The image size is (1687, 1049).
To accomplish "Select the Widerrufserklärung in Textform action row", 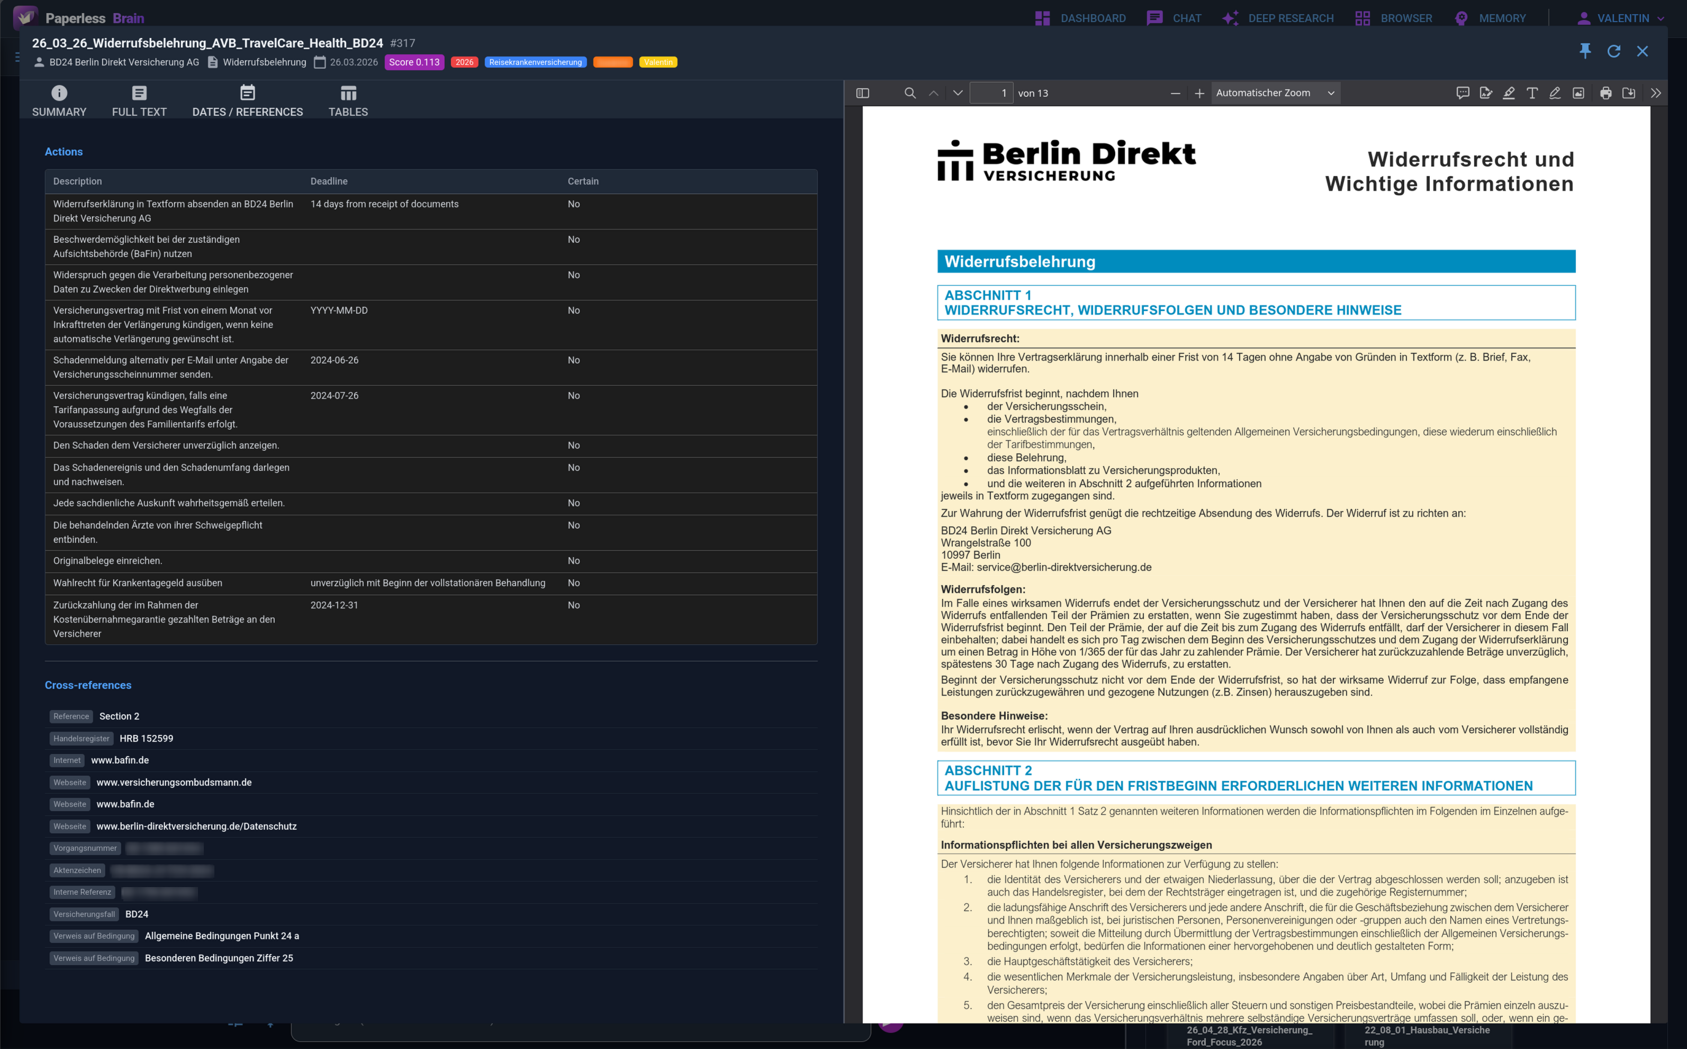I will click(x=431, y=211).
